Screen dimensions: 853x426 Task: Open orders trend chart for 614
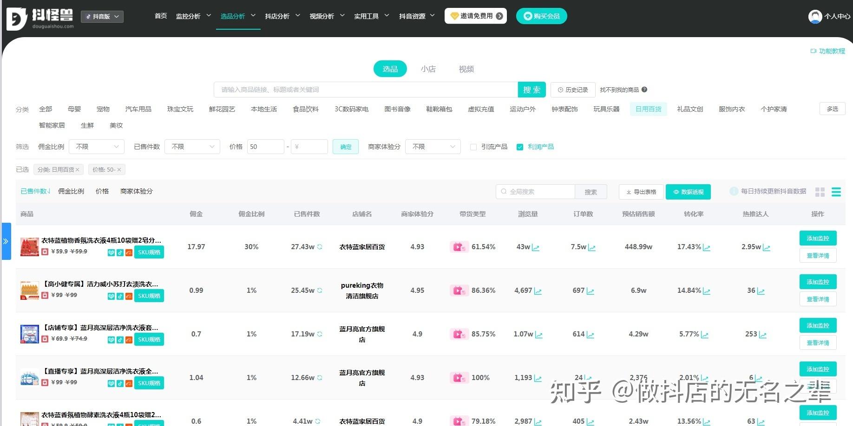pos(591,335)
